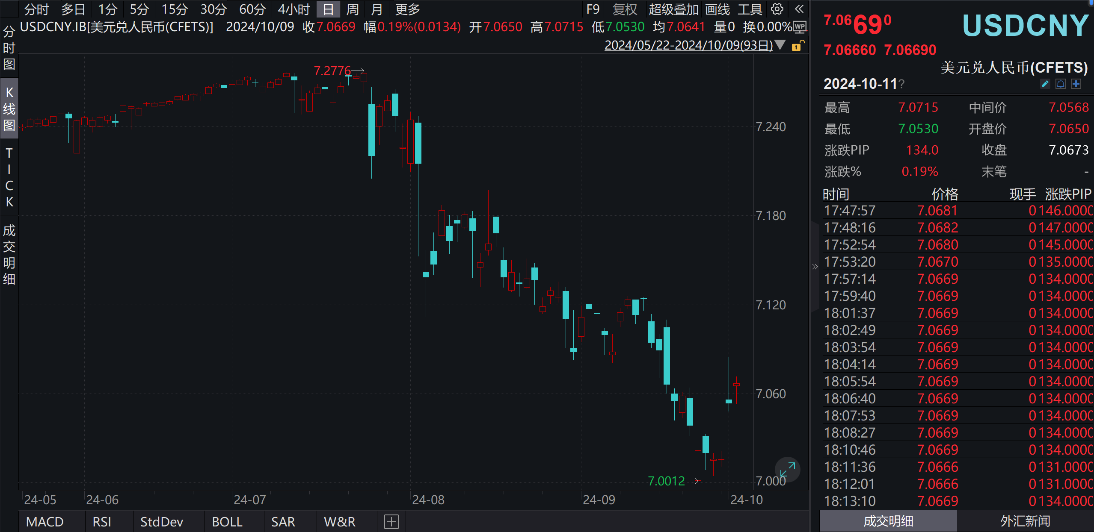Set price alert with bell icon
The width and height of the screenshot is (1094, 532).
[1061, 84]
